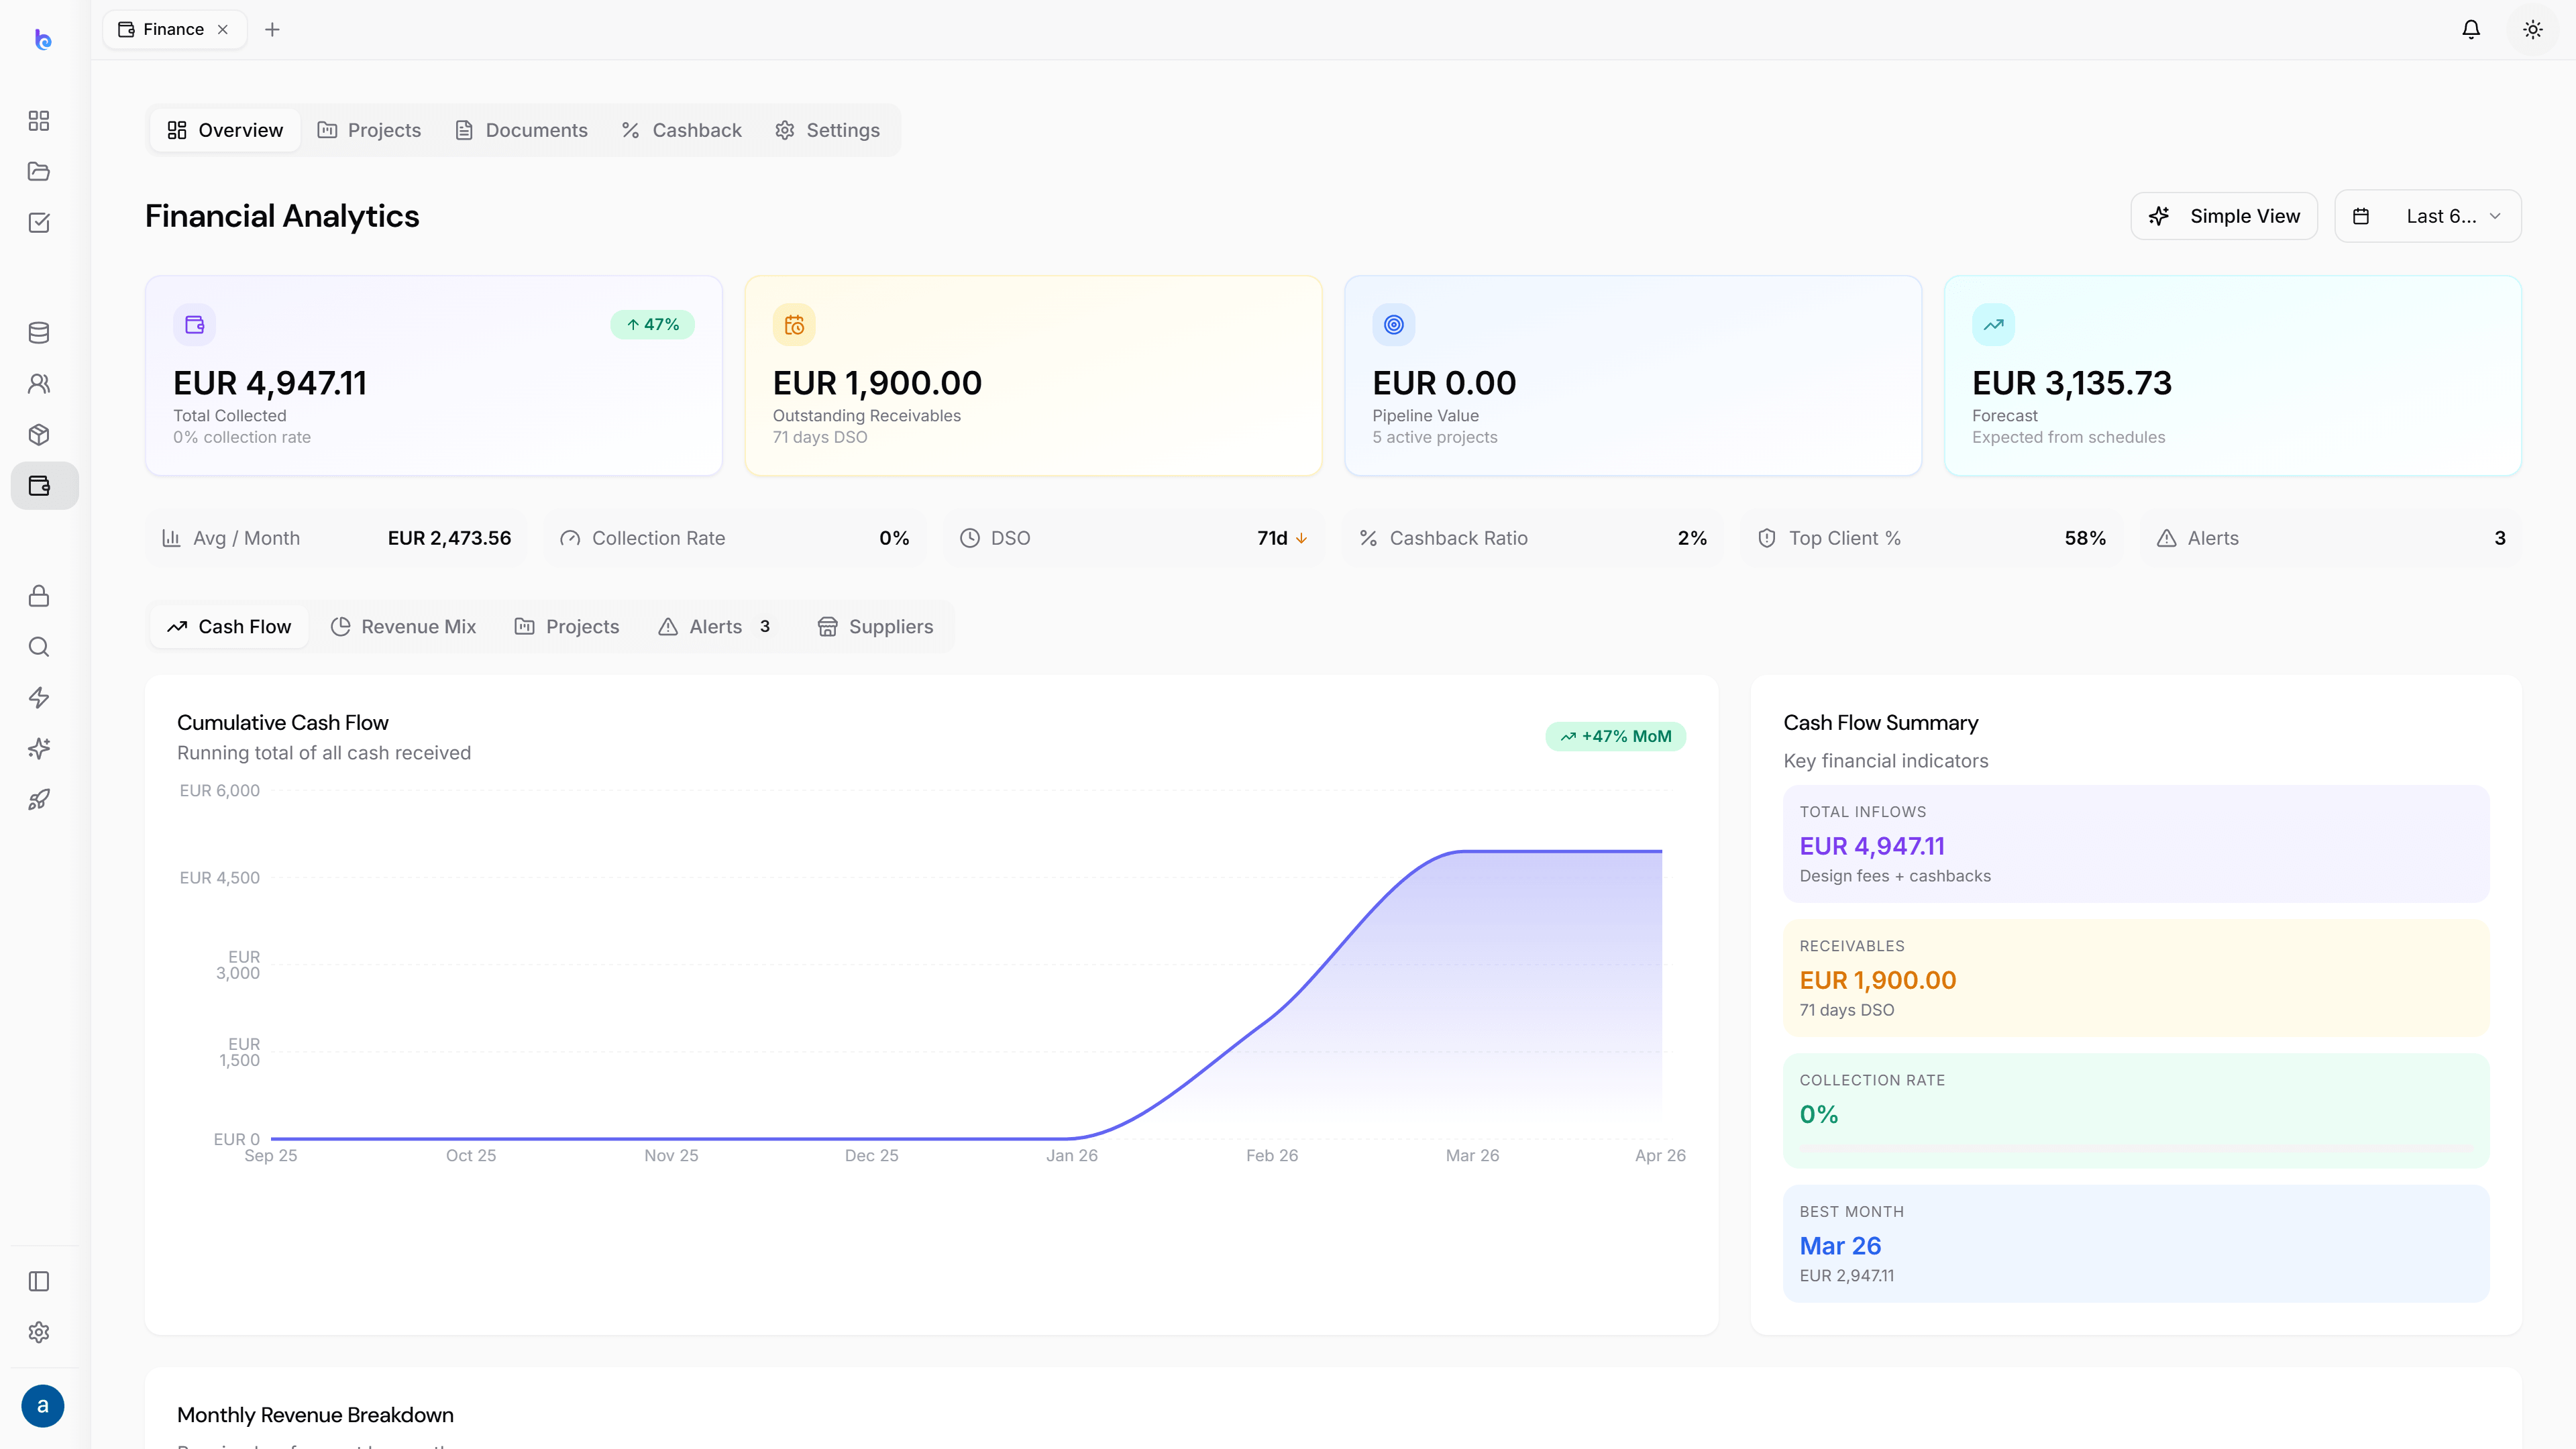Screen dimensions: 2576x1449
Task: Switch to the Cashback tab
Action: [681, 130]
